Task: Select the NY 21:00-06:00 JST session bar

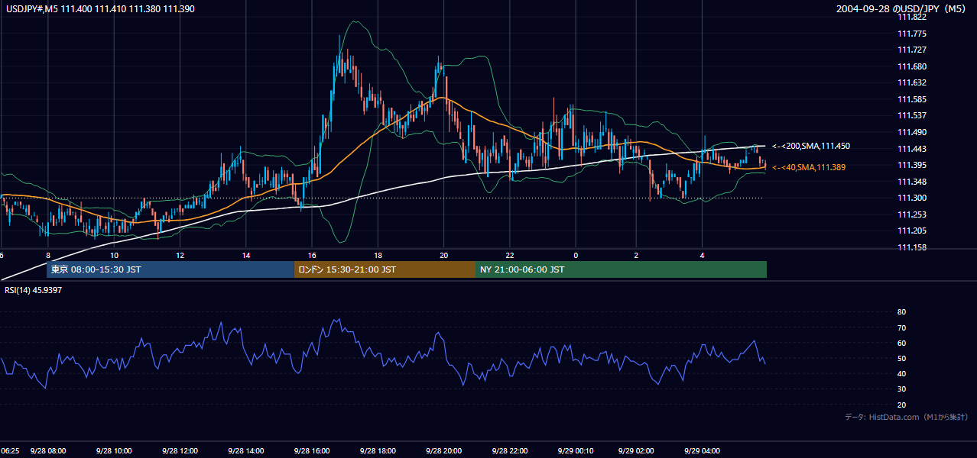Action: [621, 269]
